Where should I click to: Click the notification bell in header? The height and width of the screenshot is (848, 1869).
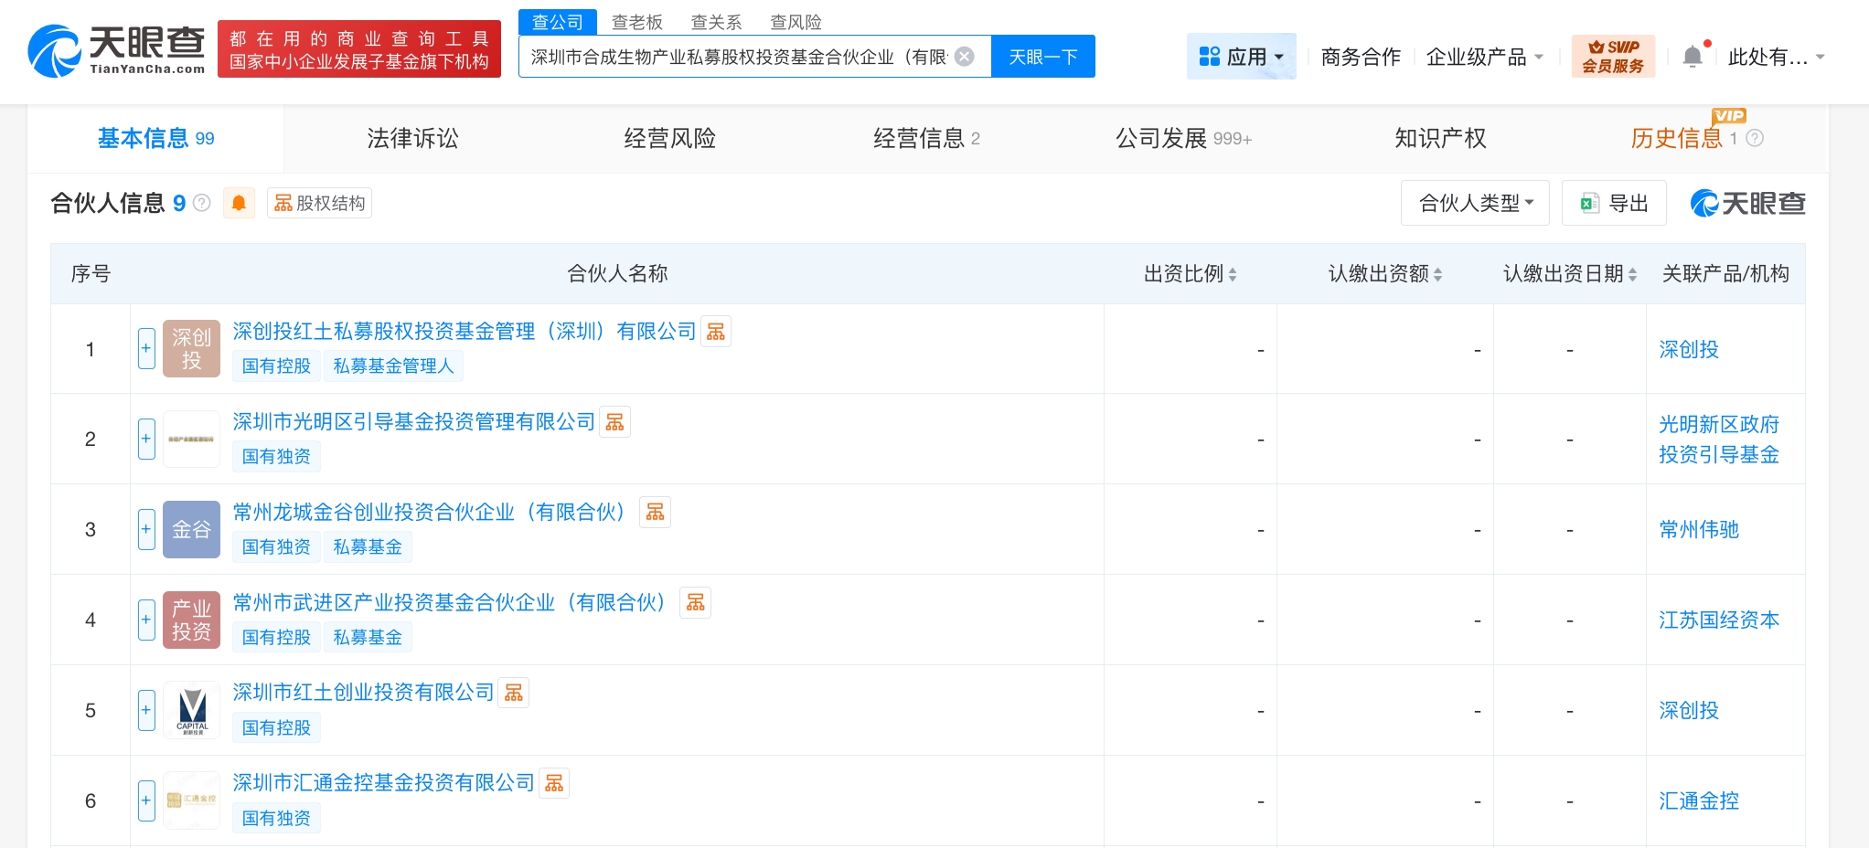(1693, 57)
